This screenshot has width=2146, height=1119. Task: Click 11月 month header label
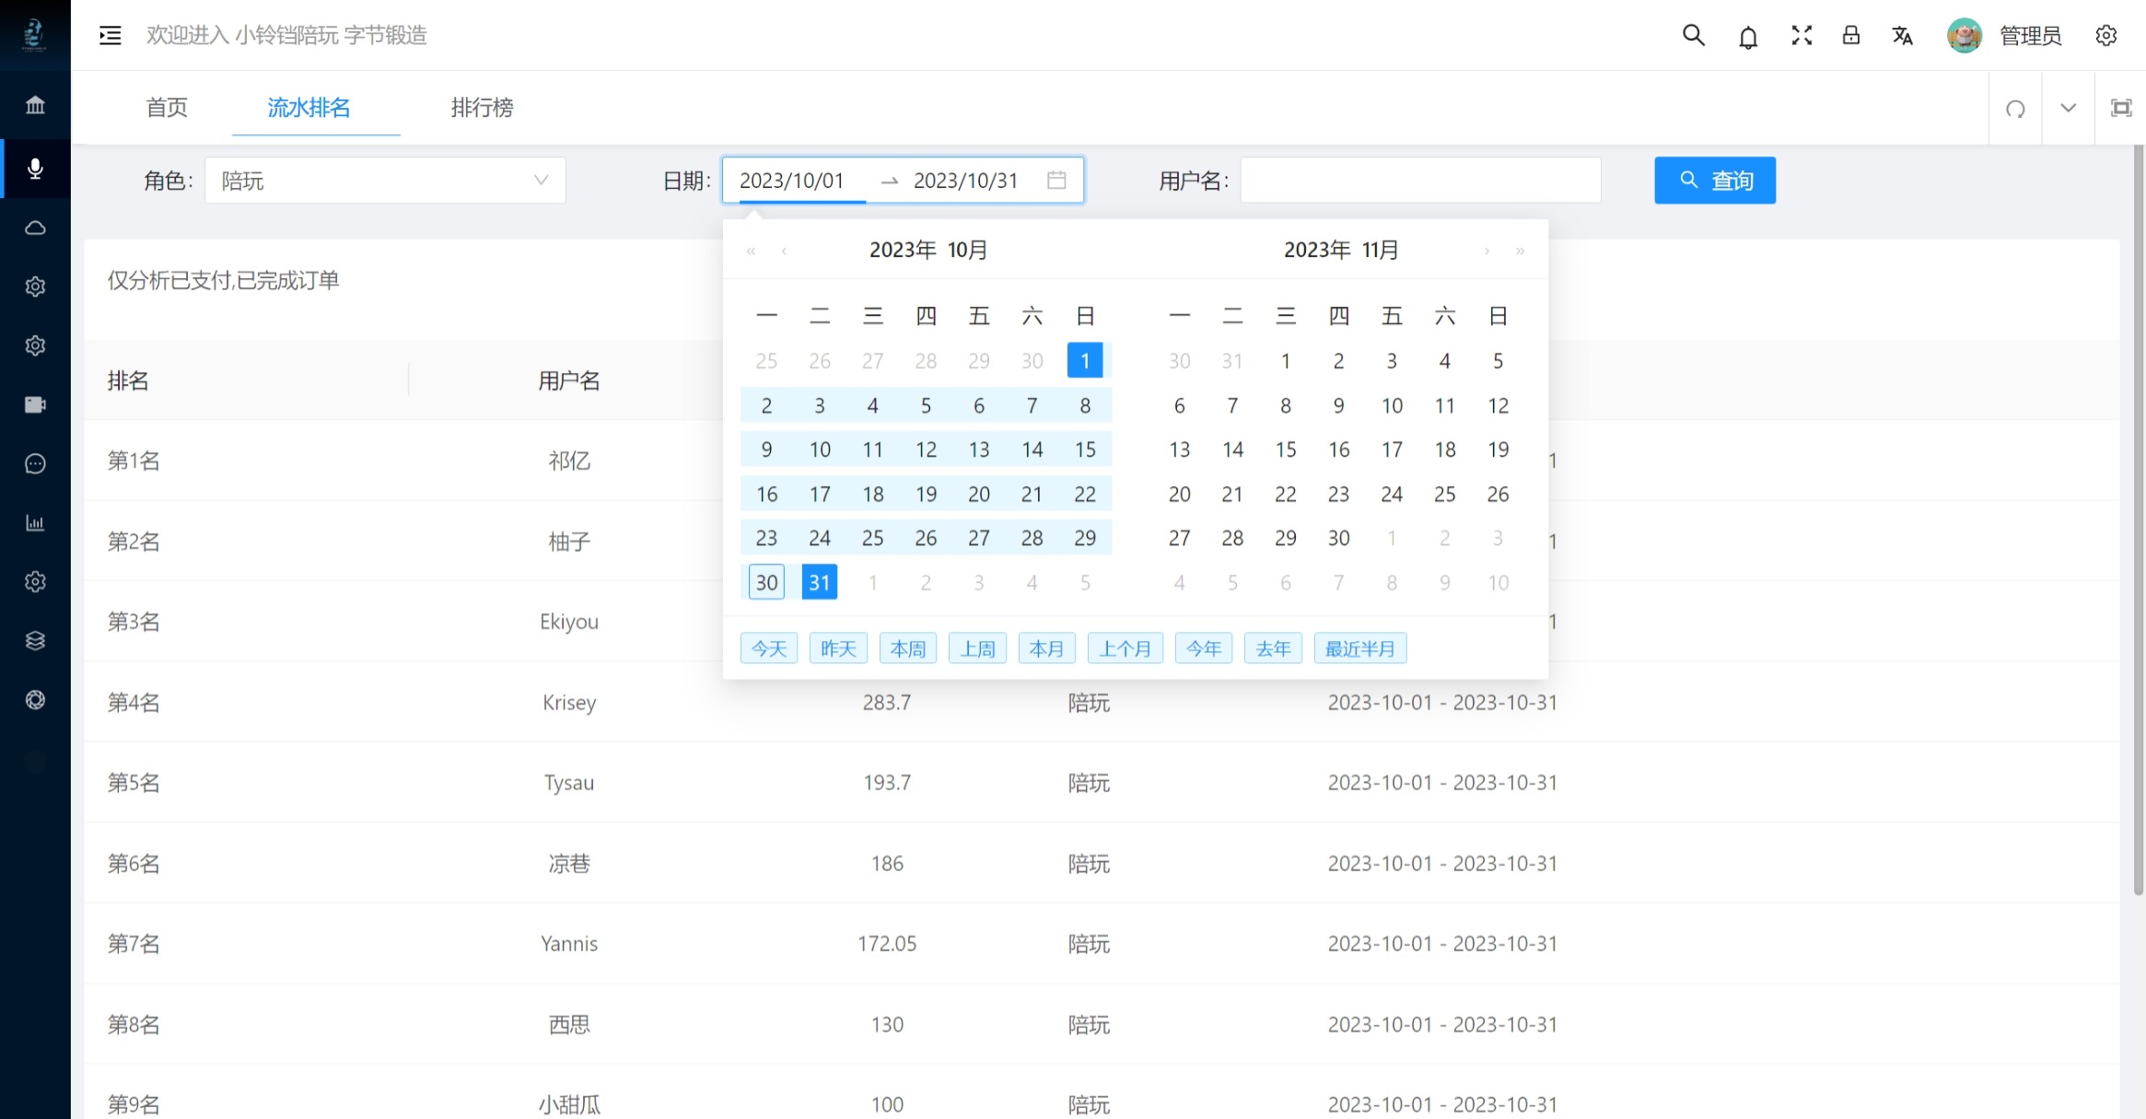[x=1380, y=250]
